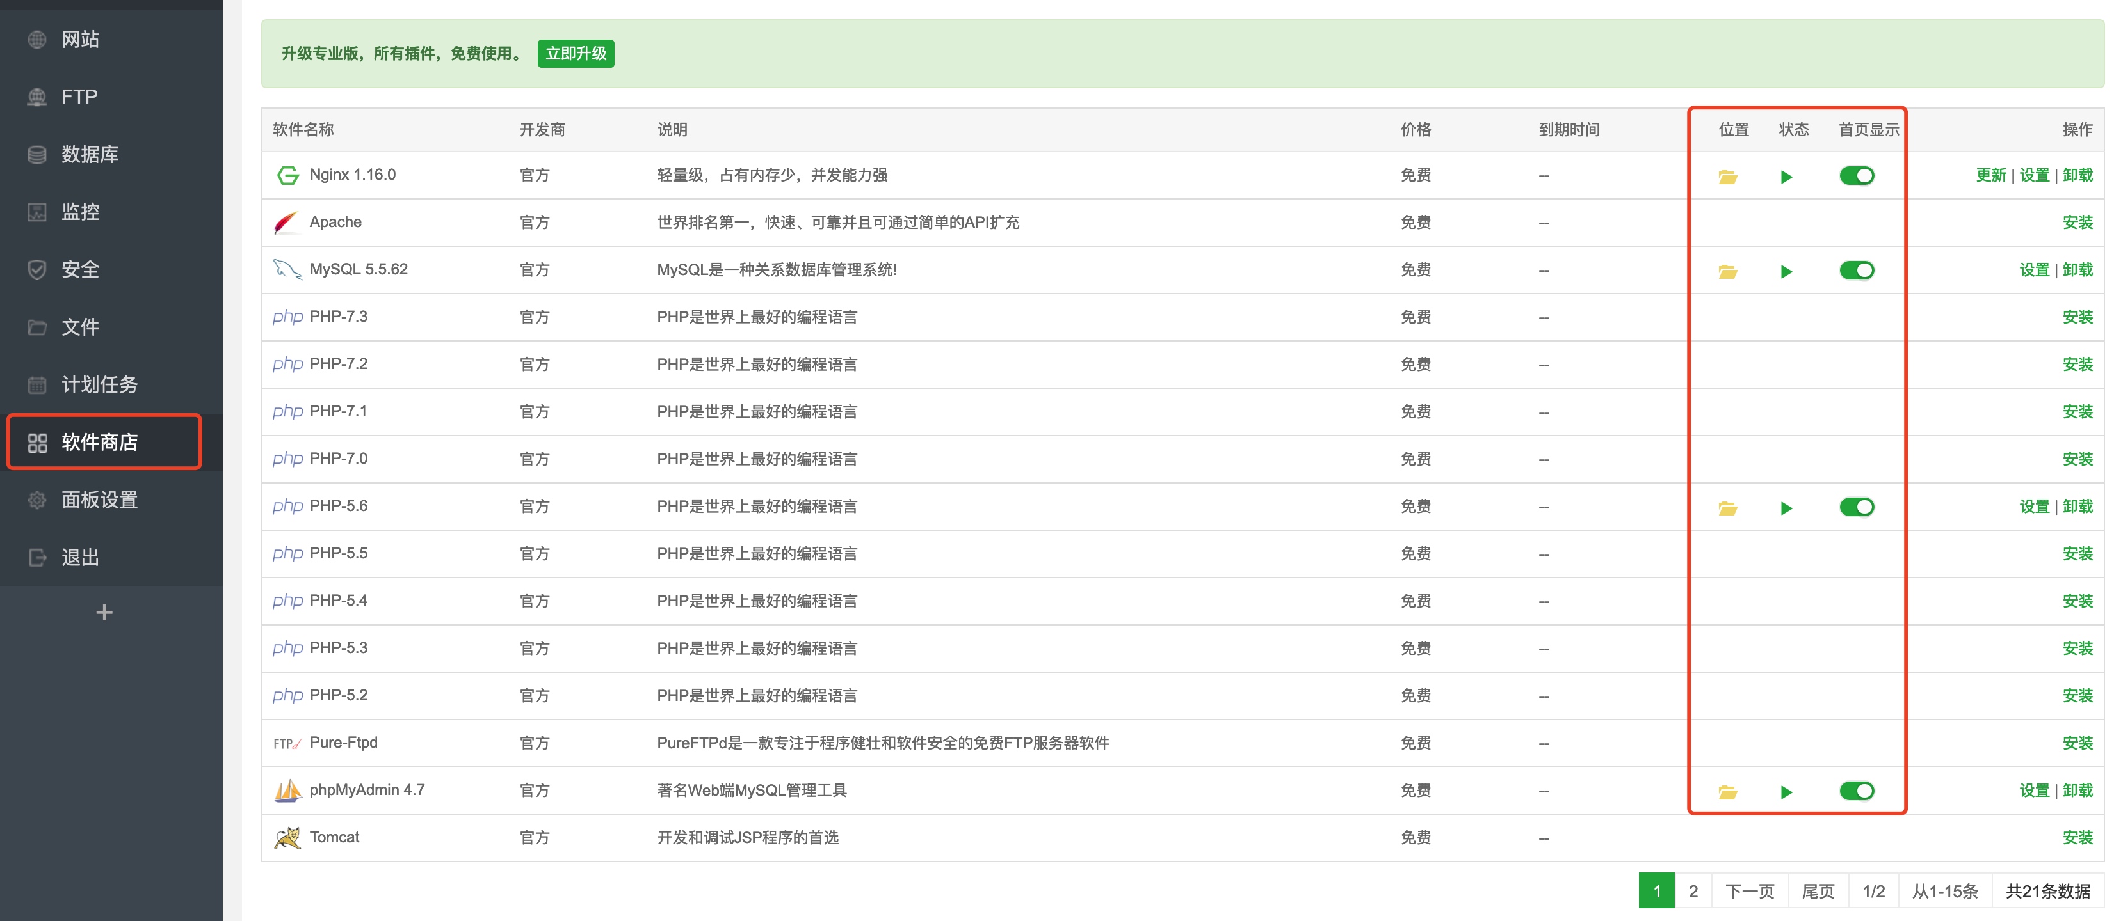Click the 网站 sidebar globe icon
Screen dimensions: 2114x921
37,40
